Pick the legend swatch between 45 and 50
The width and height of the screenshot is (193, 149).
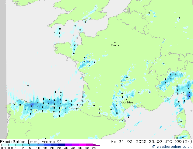[90, 145]
